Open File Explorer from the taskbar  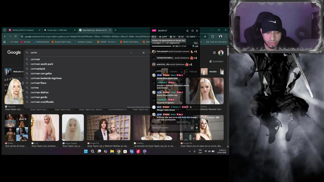pos(112,151)
